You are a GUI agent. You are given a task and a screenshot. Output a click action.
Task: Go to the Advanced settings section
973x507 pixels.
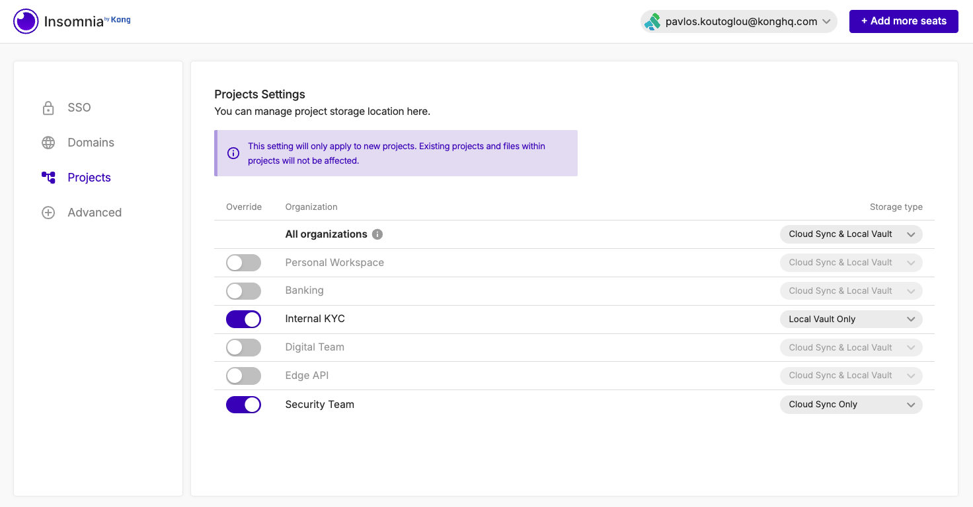95,213
